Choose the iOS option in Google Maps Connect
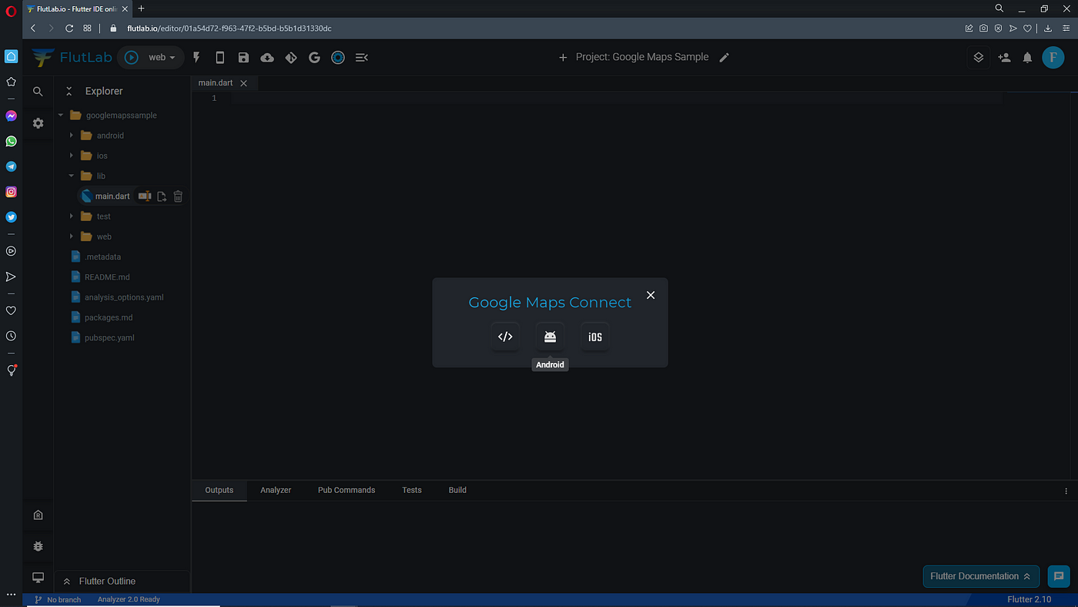This screenshot has width=1078, height=607. [x=595, y=337]
